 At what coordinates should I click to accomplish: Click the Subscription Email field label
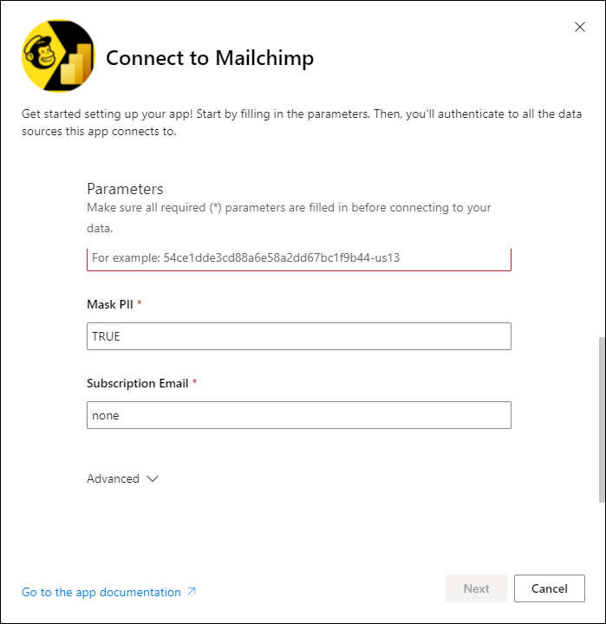(x=137, y=383)
